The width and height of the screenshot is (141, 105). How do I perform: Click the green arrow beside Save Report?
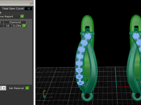tap(22, 16)
